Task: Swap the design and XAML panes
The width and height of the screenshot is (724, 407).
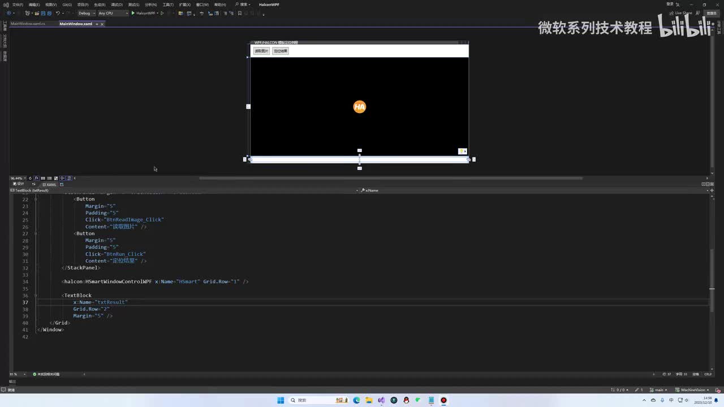Action: click(x=34, y=184)
